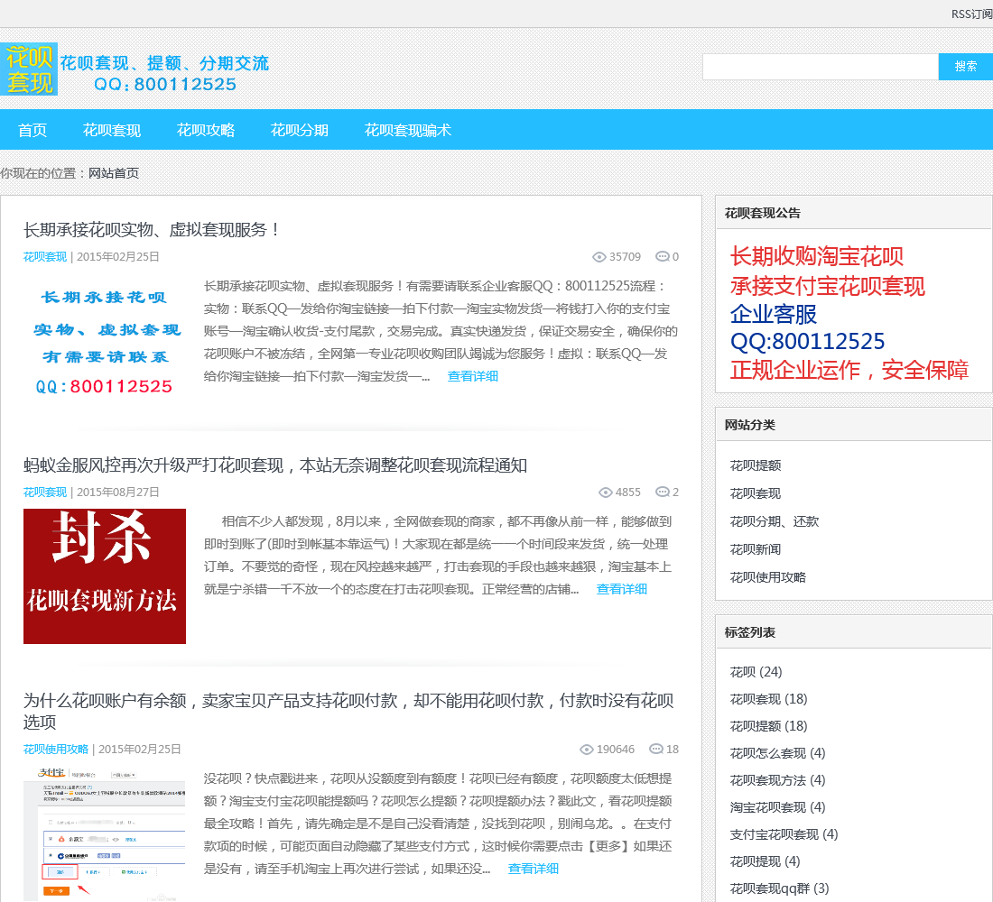Viewport: 993px width, 902px height.
Task: Select tag 支付宝花呗套现 (4)
Action: [784, 834]
